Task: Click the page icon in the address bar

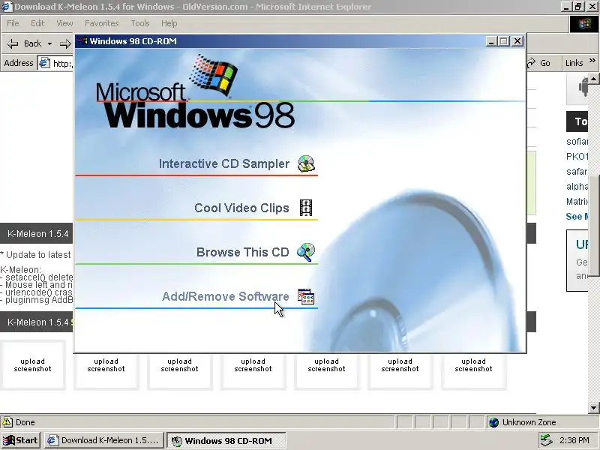Action: (x=44, y=63)
